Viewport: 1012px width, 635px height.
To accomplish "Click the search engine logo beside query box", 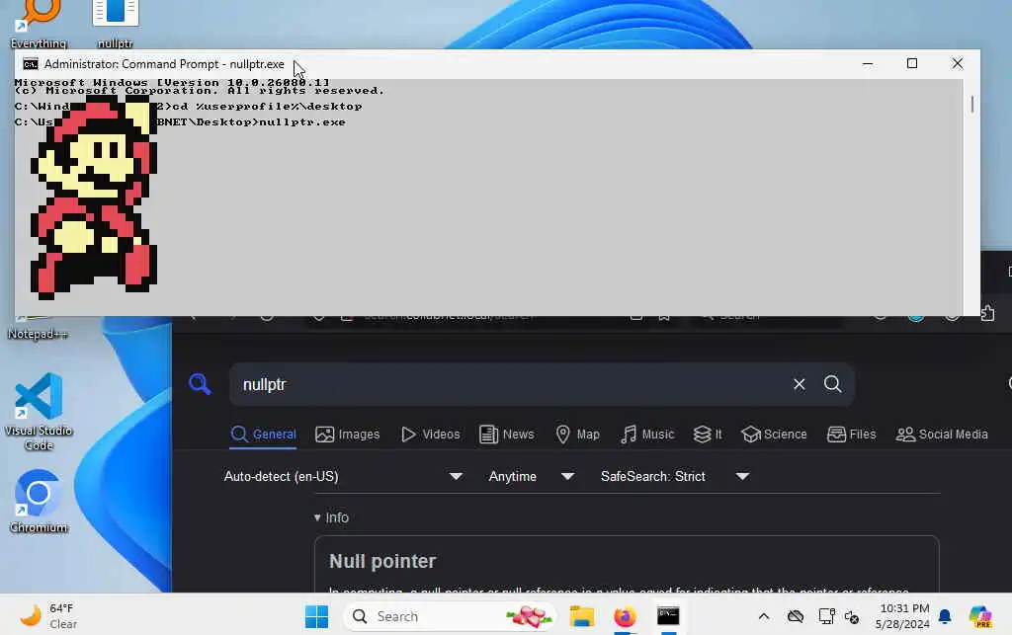I will (200, 384).
